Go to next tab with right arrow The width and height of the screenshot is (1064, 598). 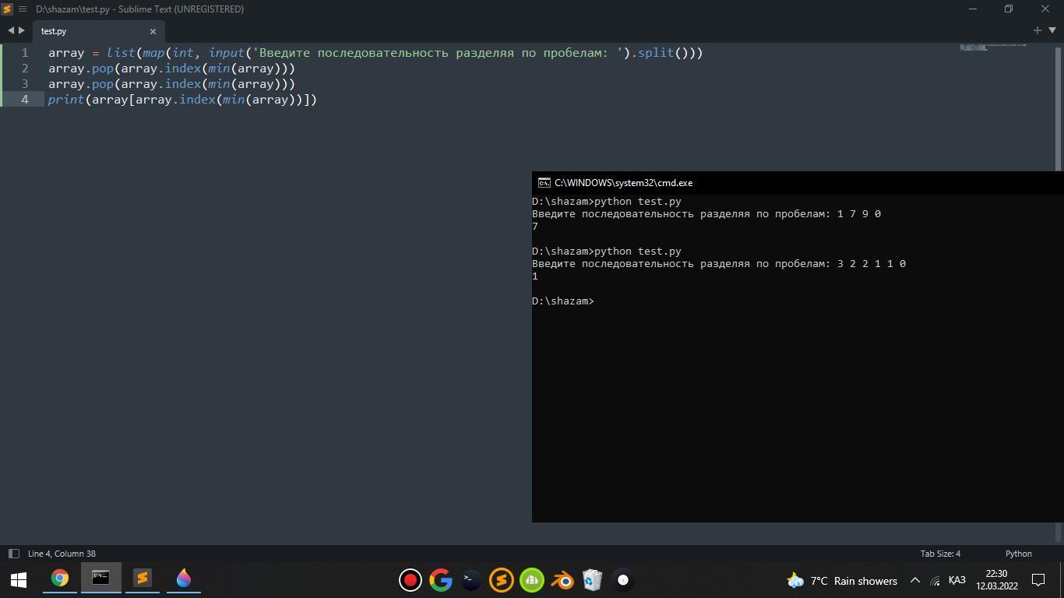pyautogui.click(x=22, y=30)
